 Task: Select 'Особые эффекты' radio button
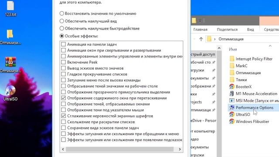click(62, 36)
